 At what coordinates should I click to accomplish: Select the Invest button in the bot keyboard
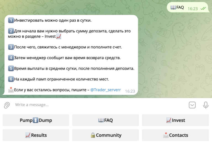click(x=175, y=120)
